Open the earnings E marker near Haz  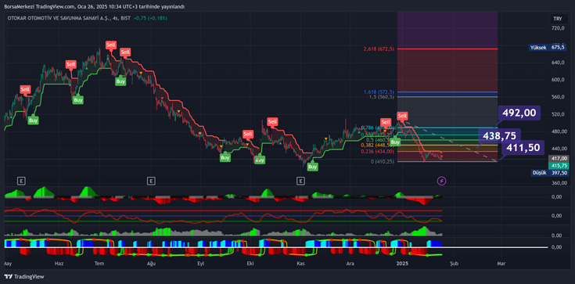pyautogui.click(x=21, y=181)
